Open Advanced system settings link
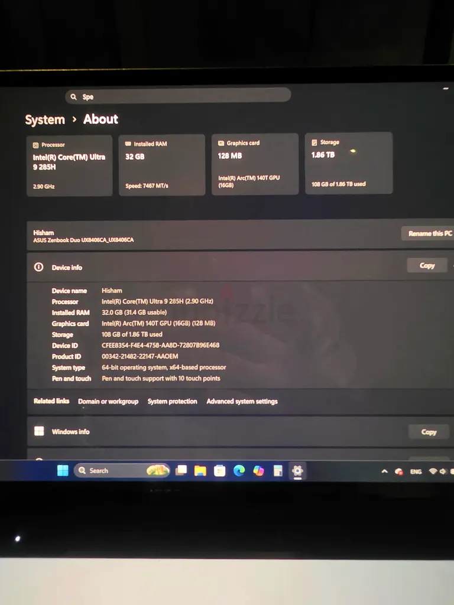 pyautogui.click(x=242, y=401)
